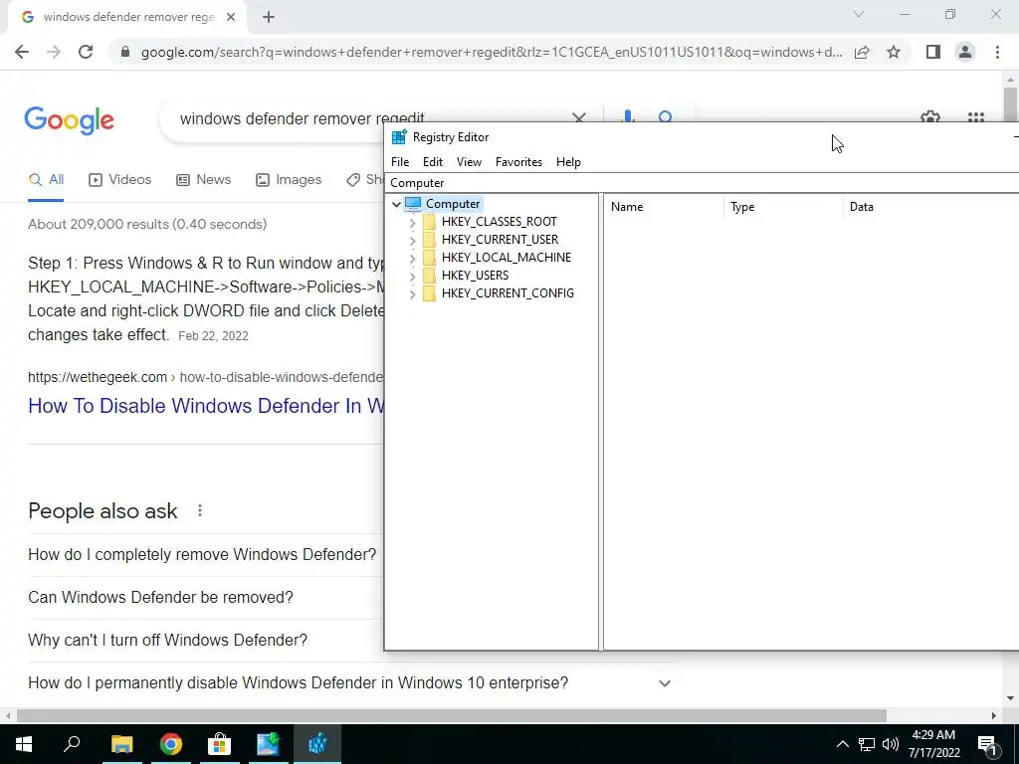Screen dimensions: 1019x764
Task: Open a new Chrome tab
Action: 269,18
